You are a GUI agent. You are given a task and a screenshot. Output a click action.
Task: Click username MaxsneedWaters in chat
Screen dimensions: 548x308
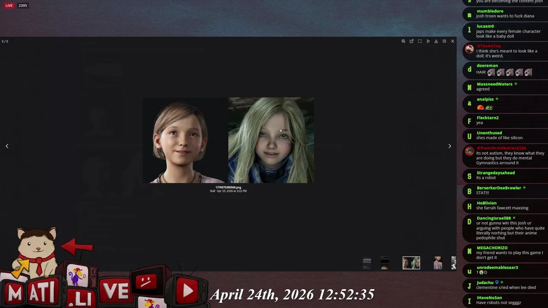494,84
